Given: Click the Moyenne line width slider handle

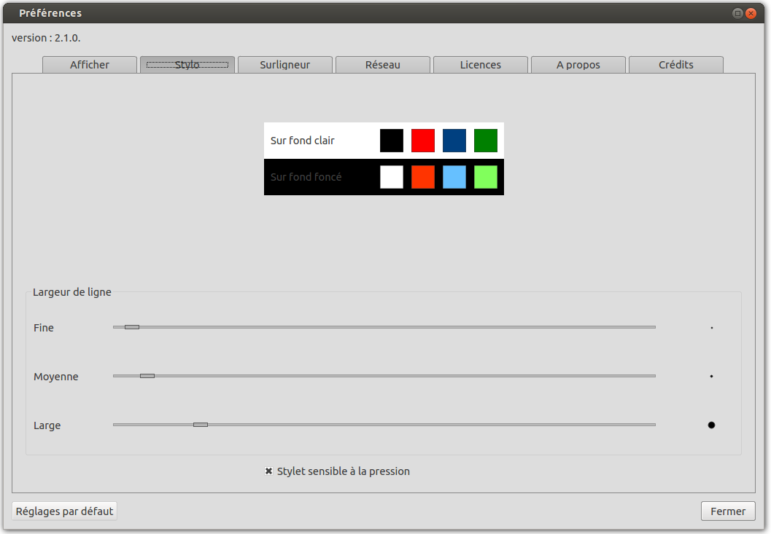Looking at the screenshot, I should pos(147,376).
